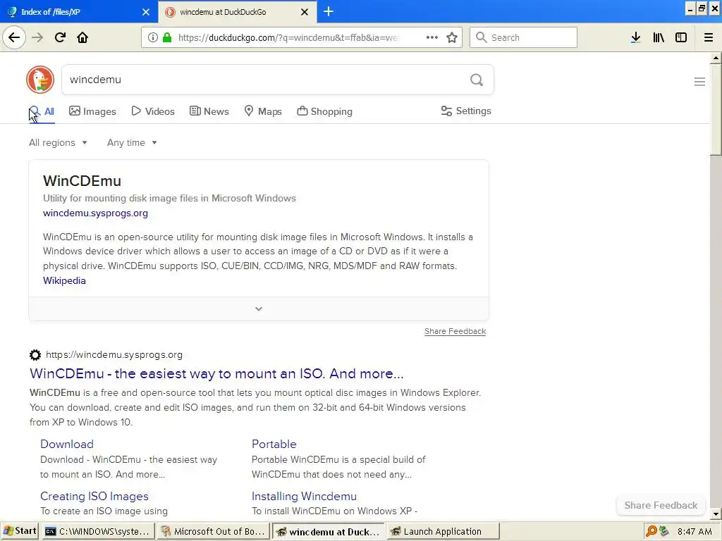722x541 pixels.
Task: Expand the WinCDEmu info card chevron
Action: [x=259, y=309]
